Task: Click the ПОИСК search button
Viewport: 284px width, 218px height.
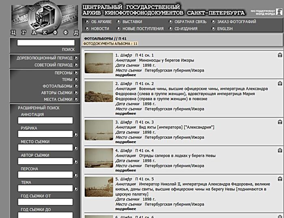Action: [68, 49]
